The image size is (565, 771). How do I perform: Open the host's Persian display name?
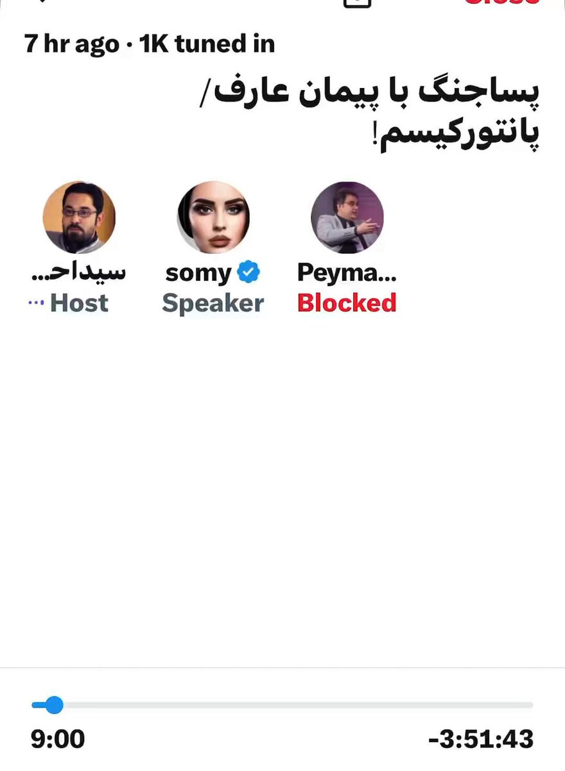coord(78,272)
